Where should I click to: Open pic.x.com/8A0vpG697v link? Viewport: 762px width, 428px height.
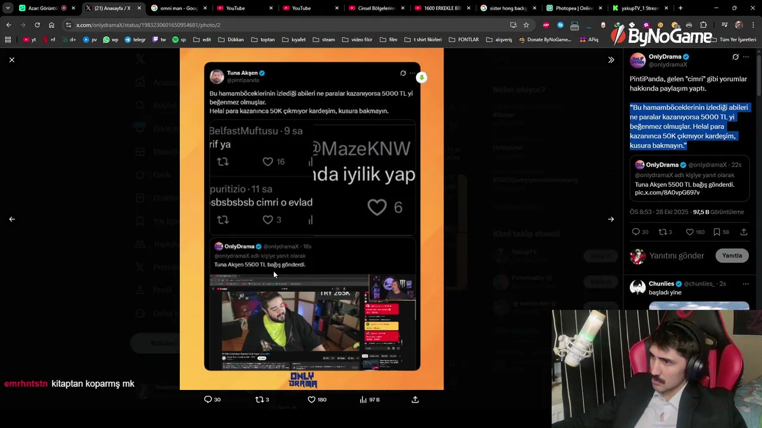coord(667,193)
